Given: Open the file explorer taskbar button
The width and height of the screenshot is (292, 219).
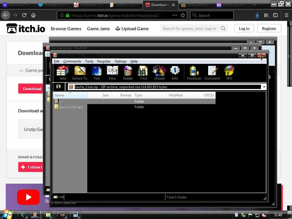Looking at the screenshot, I should [x=48, y=215].
